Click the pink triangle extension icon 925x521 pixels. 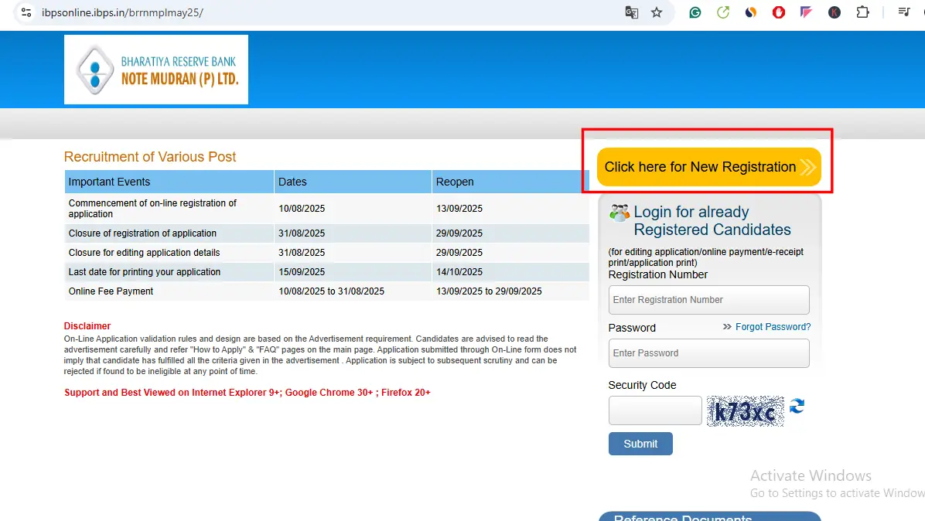point(806,12)
